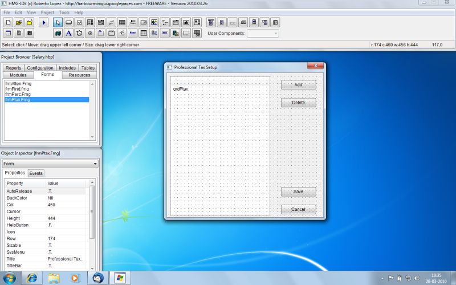Click the BackColor property value Nil
Image resolution: width=456 pixels, height=285 pixels.
50,198
